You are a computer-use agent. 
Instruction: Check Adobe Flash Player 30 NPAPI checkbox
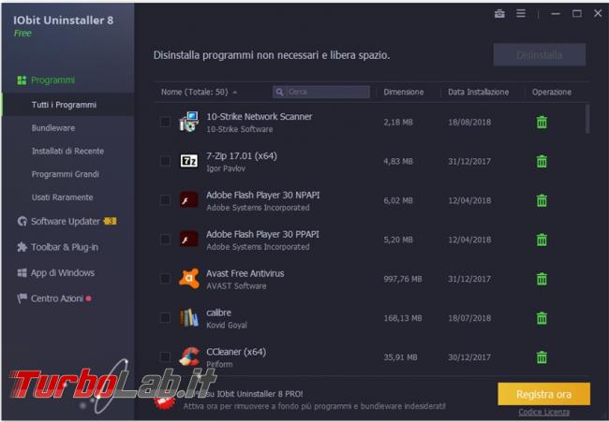click(x=165, y=200)
